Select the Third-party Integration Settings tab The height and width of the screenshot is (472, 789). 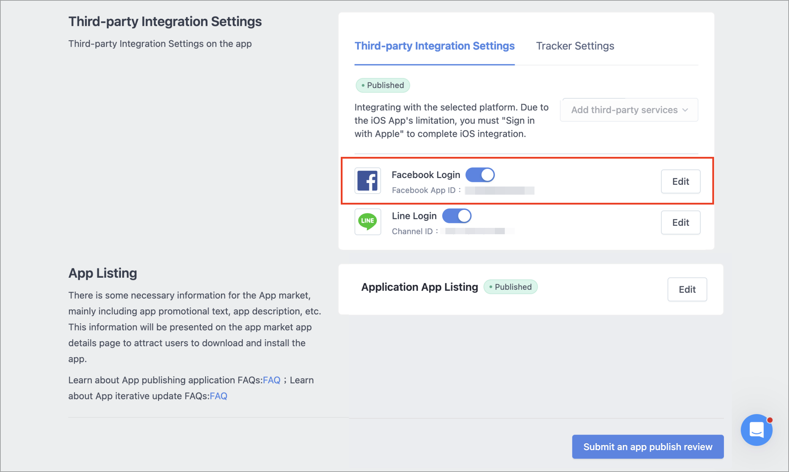pyautogui.click(x=434, y=46)
